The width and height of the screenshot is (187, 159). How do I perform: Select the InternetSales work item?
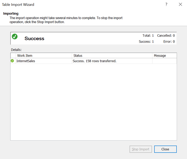click(x=26, y=61)
